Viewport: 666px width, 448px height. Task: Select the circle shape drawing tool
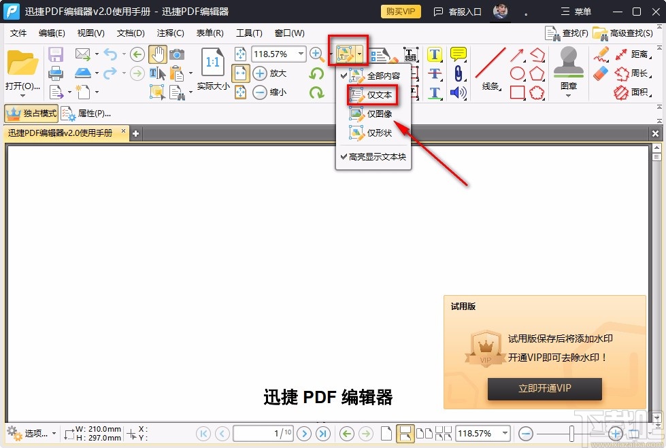(x=518, y=73)
